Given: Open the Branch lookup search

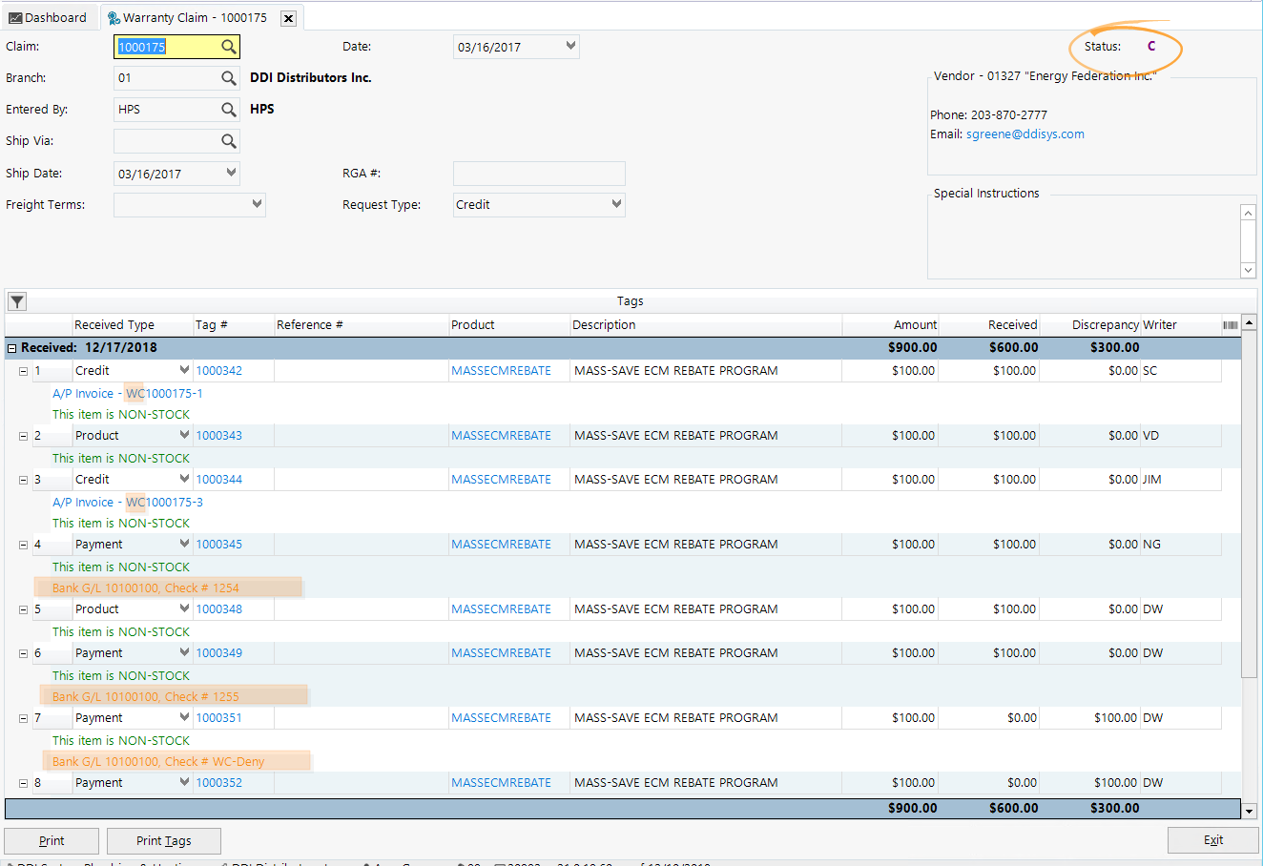Looking at the screenshot, I should 228,77.
